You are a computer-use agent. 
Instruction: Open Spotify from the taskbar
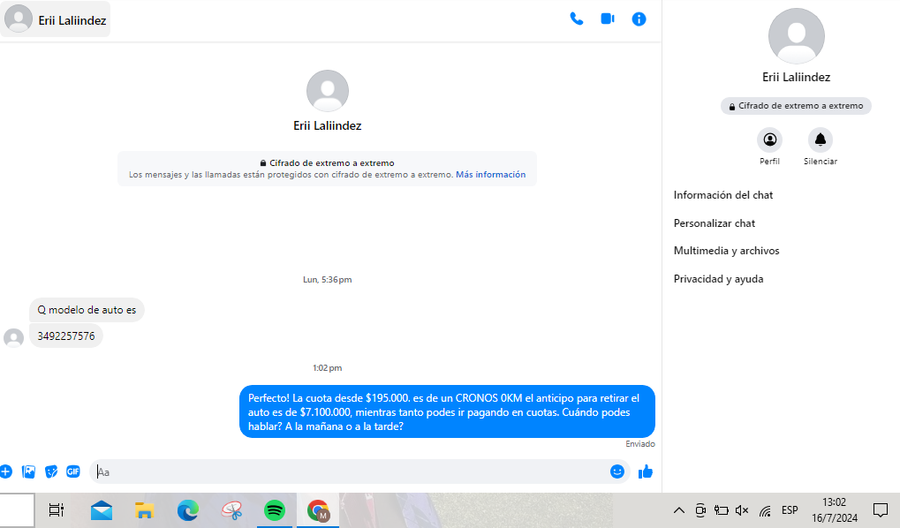(x=275, y=509)
